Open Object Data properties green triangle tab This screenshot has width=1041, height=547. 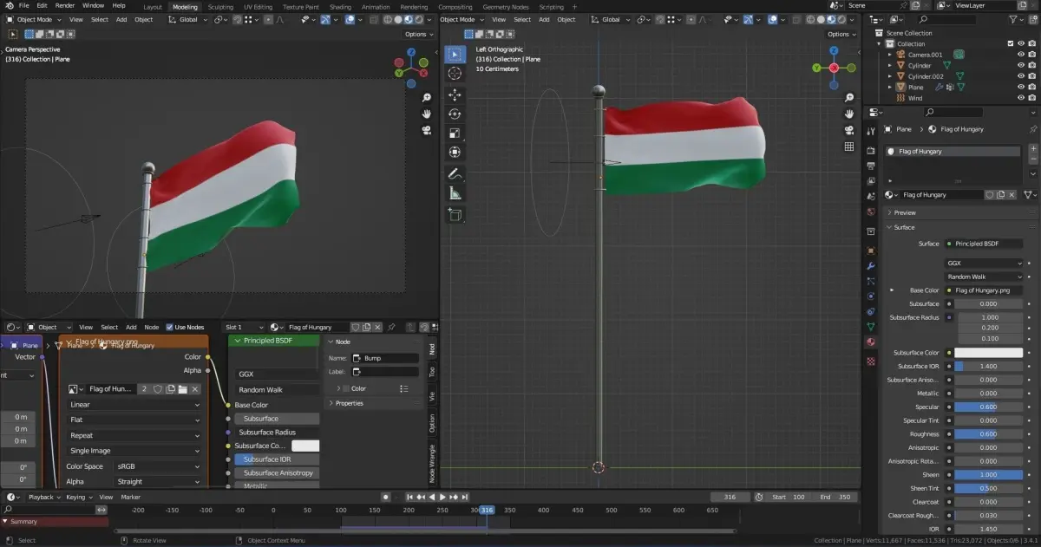point(871,326)
